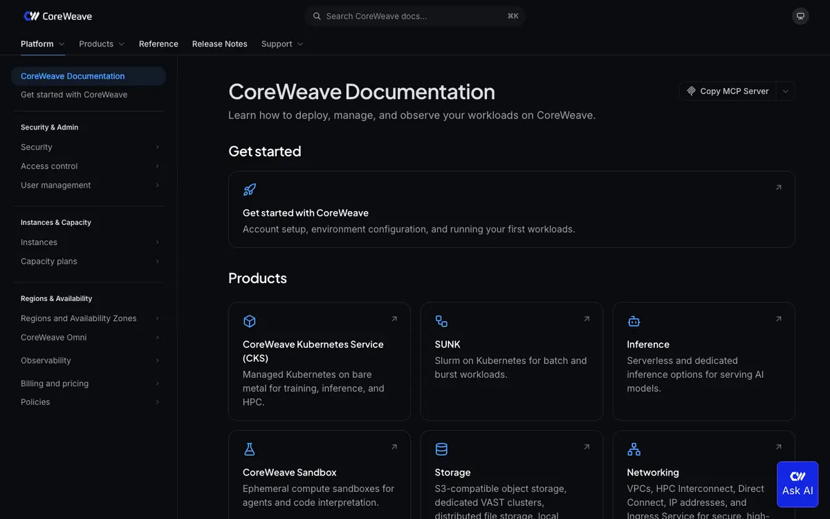Open the Support menu dropdown
Screen dimensions: 830x519
pos(282,44)
